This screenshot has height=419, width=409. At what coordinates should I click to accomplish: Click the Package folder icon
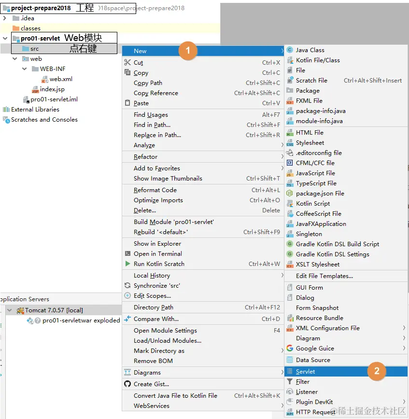[290, 90]
